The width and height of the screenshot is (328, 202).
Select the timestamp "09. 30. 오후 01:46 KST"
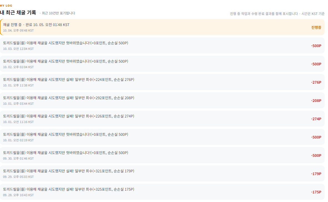(18, 158)
